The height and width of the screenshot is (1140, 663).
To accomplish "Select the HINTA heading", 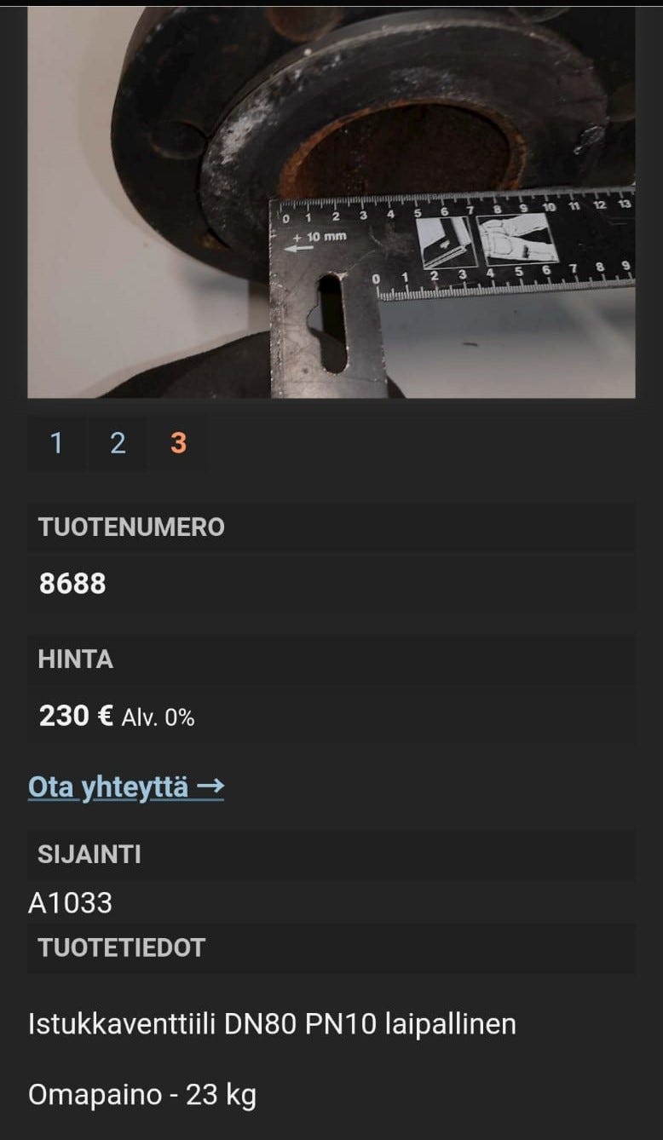I will [75, 659].
